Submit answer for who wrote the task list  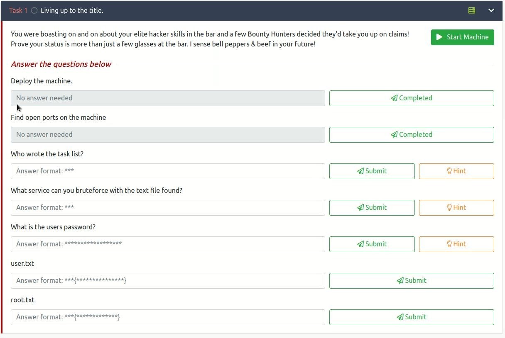coord(372,171)
